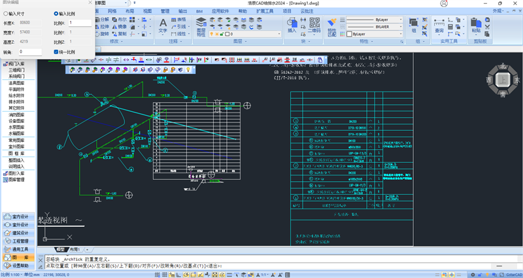Click the 查询 measure tool icon
The image size is (523, 278).
(438, 24)
